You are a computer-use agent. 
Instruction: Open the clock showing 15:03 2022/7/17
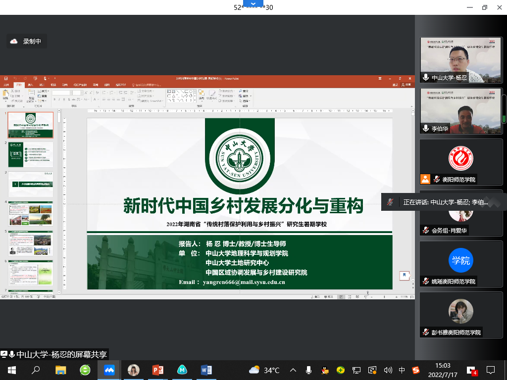pyautogui.click(x=443, y=370)
